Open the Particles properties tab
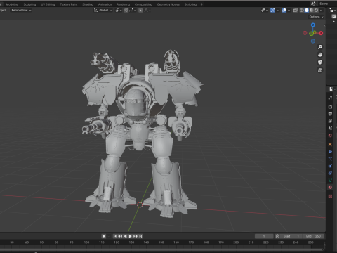The height and width of the screenshot is (253, 337). 330,159
